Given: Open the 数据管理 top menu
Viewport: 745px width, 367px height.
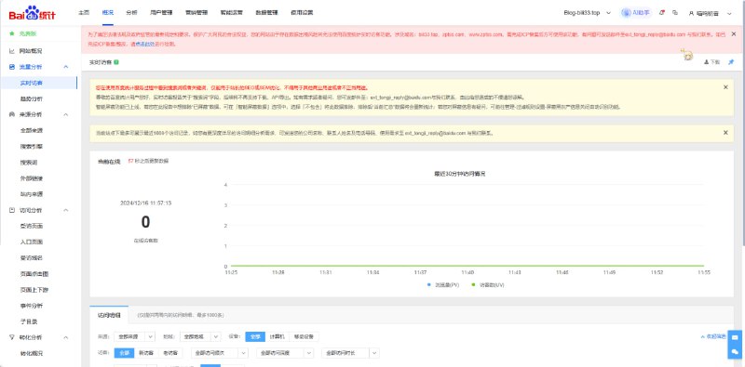Looking at the screenshot, I should [x=266, y=13].
